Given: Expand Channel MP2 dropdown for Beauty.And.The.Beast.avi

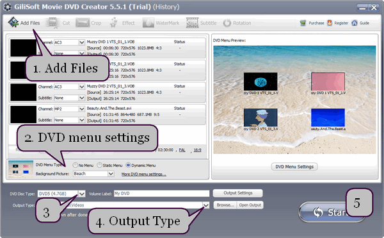Looking at the screenshot, I should coord(82,108).
